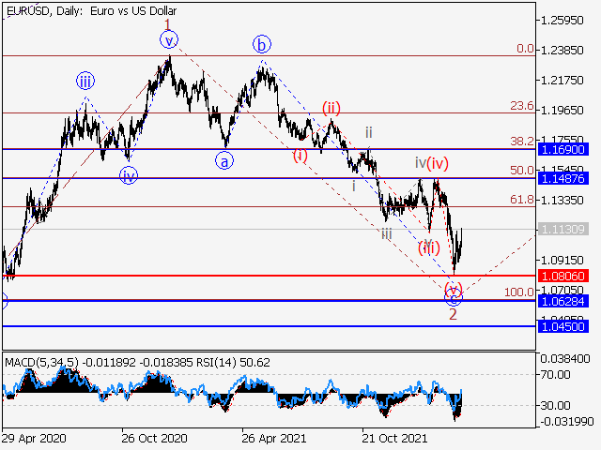
Task: Select the red (v) wave label
Action: pos(454,288)
